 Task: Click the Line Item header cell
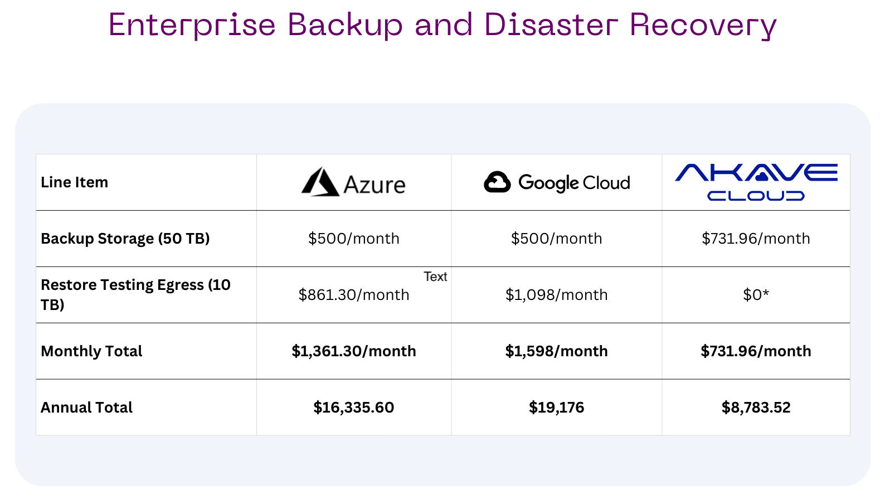click(75, 182)
